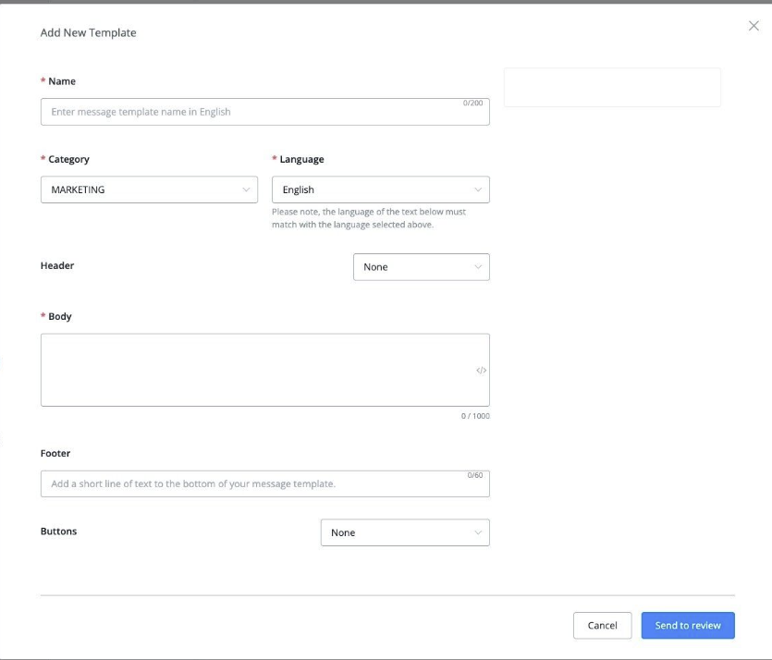
Task: Submit template with Send to review
Action: pos(688,626)
